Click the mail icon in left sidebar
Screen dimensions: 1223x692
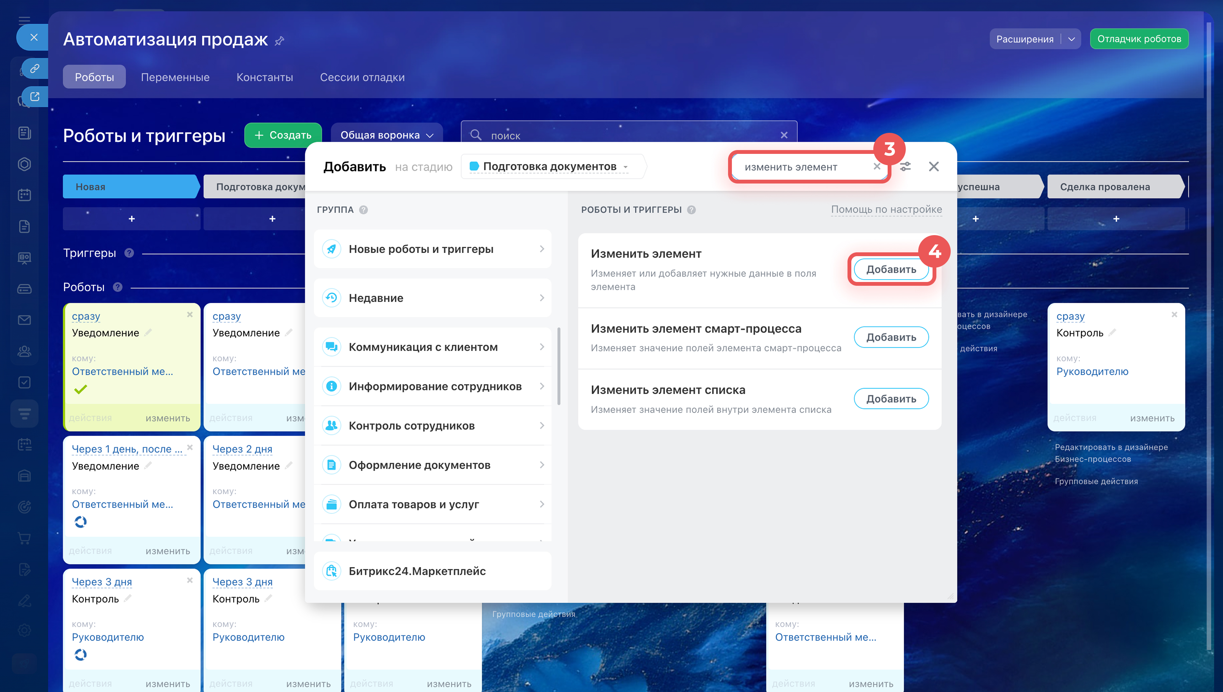click(24, 320)
